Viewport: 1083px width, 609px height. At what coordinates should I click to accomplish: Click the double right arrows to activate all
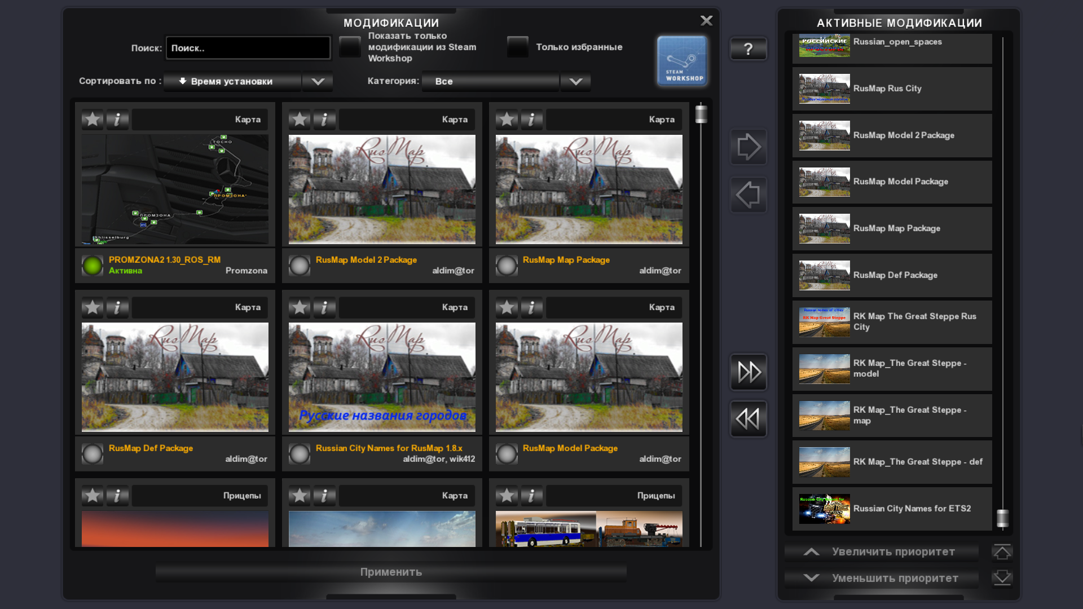point(749,372)
